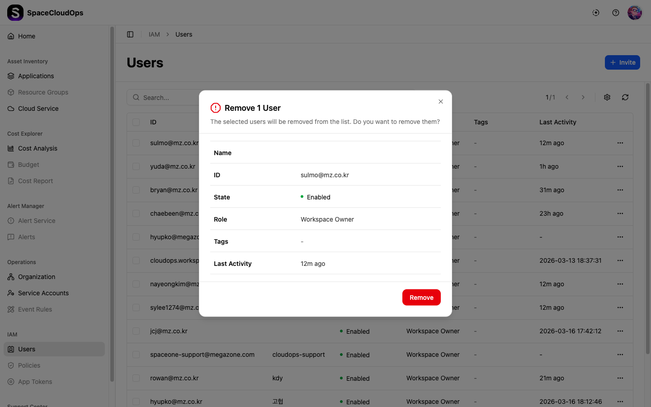Open actions menu for jcj@mz.co.kr row
The image size is (651, 407).
click(x=620, y=331)
